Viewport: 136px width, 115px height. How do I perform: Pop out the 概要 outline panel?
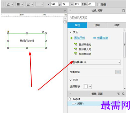tap(70, 94)
